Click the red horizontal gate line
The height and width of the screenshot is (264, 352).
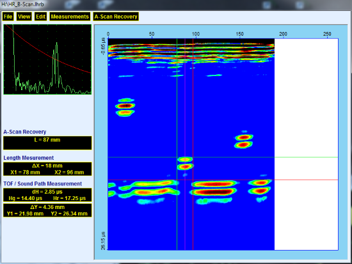223,180
